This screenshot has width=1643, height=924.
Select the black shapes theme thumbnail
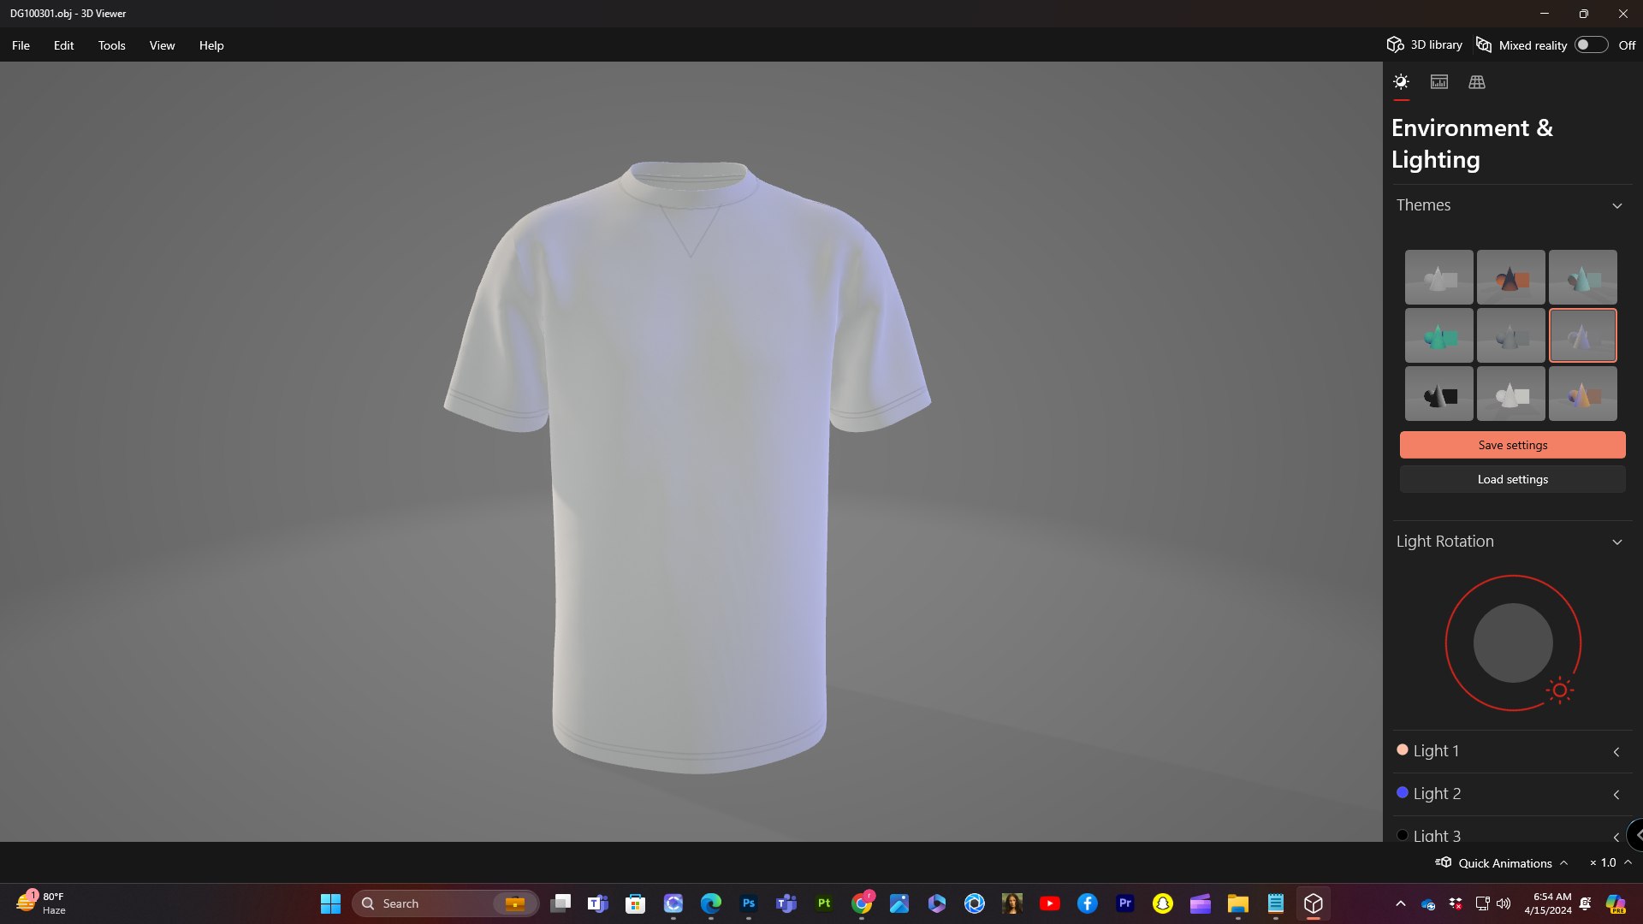pyautogui.click(x=1438, y=394)
